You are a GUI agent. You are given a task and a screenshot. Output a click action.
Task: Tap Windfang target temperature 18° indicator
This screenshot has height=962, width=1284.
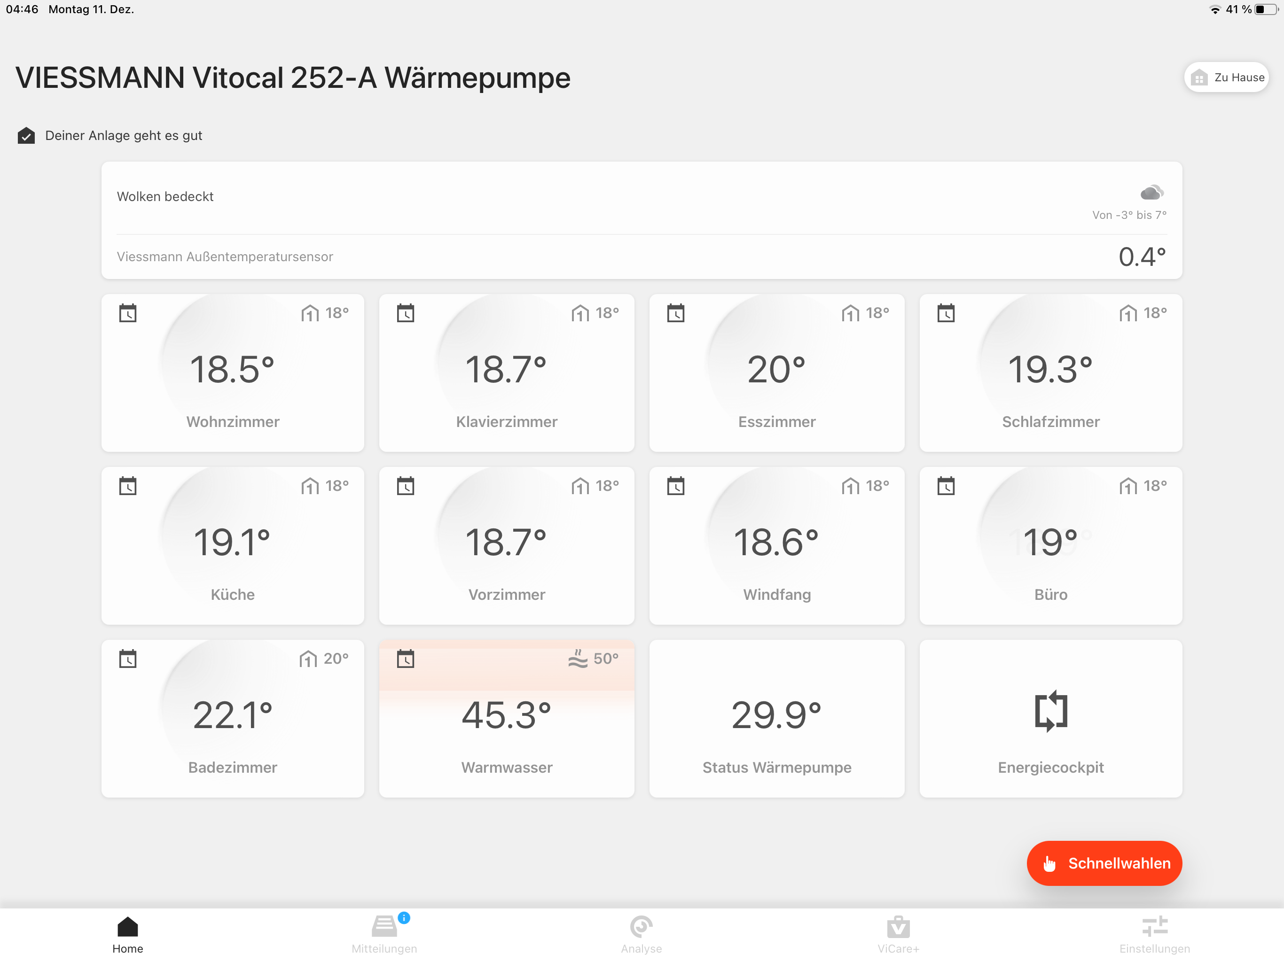[865, 486]
